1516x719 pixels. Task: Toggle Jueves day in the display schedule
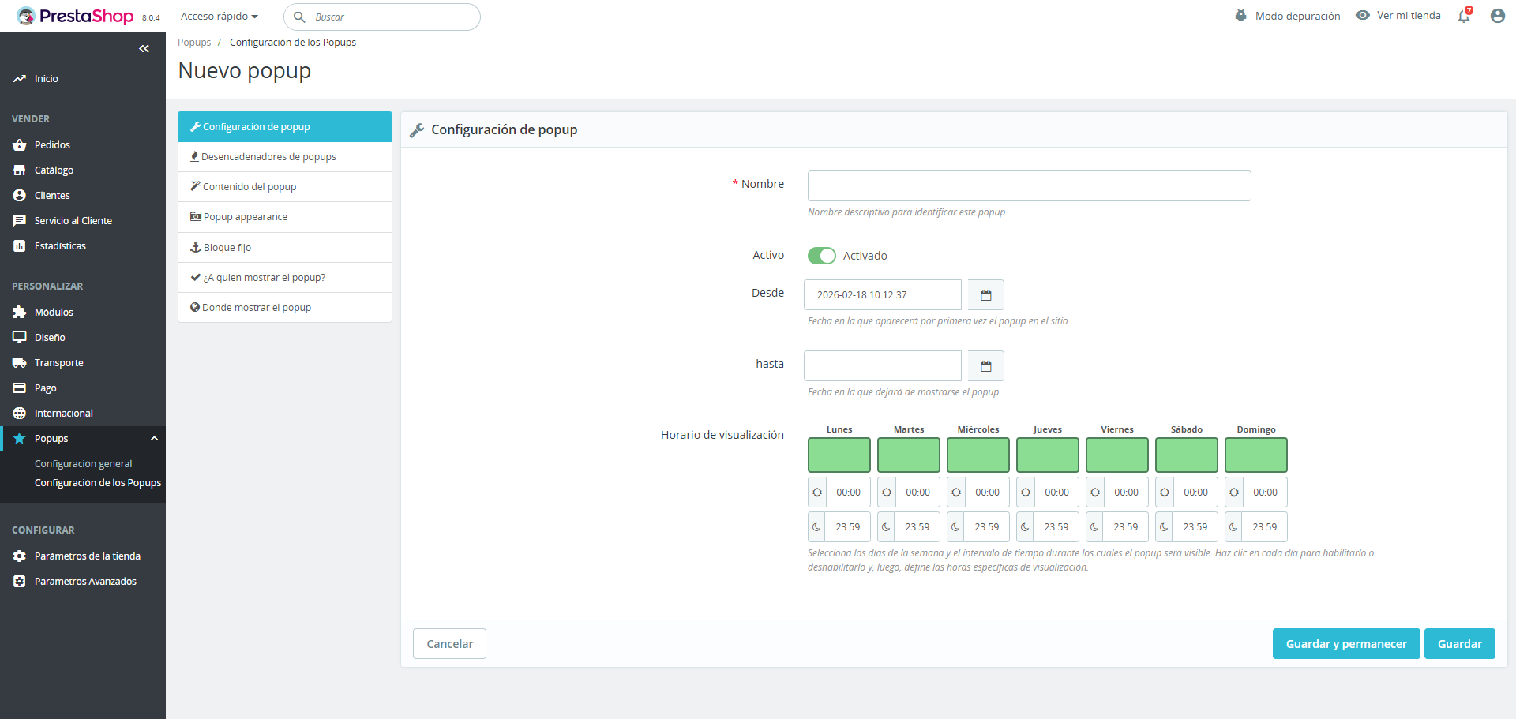click(x=1048, y=455)
